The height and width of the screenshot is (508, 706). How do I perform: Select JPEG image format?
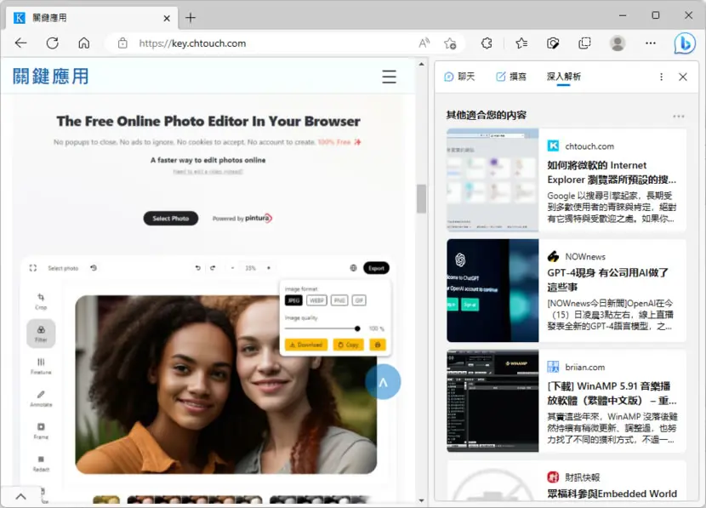(x=293, y=300)
